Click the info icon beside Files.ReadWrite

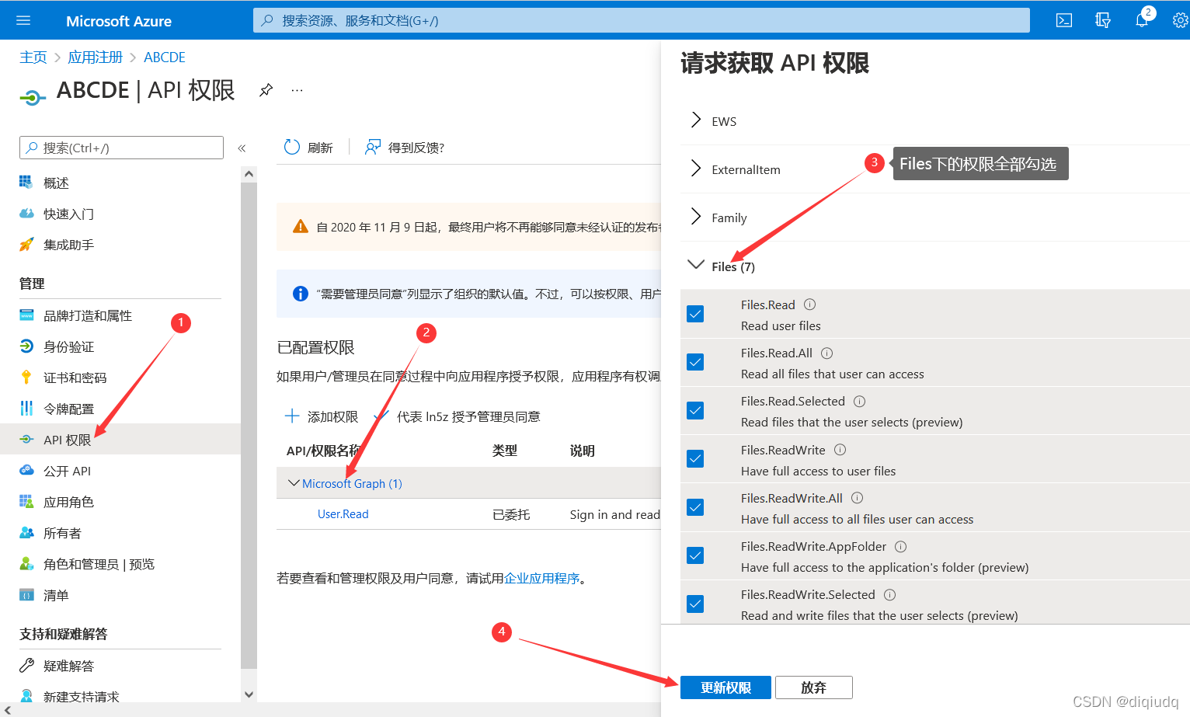840,450
